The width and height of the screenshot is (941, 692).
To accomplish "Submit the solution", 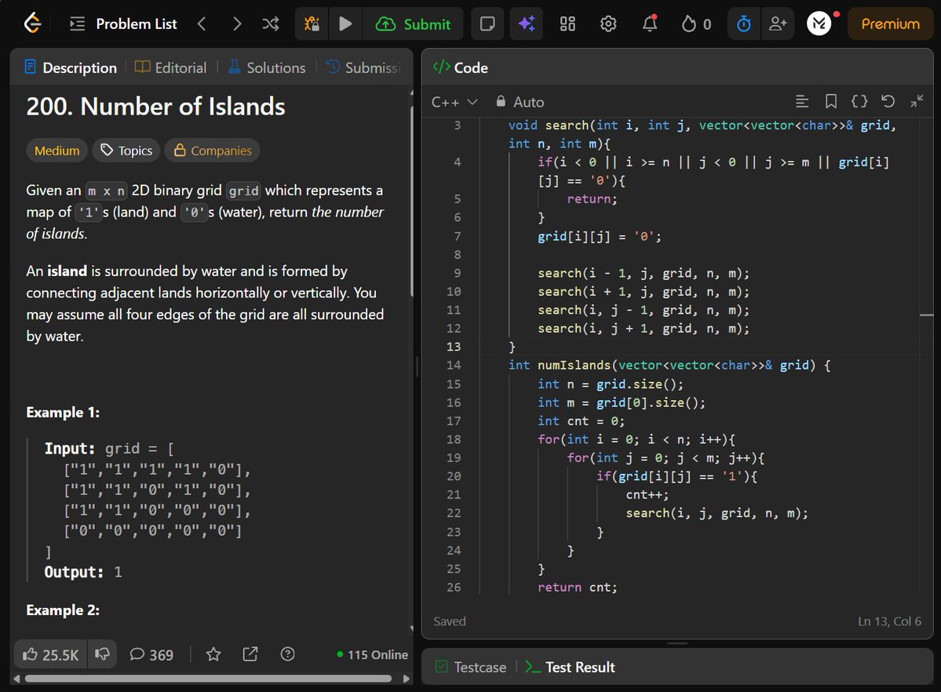I will [x=413, y=24].
